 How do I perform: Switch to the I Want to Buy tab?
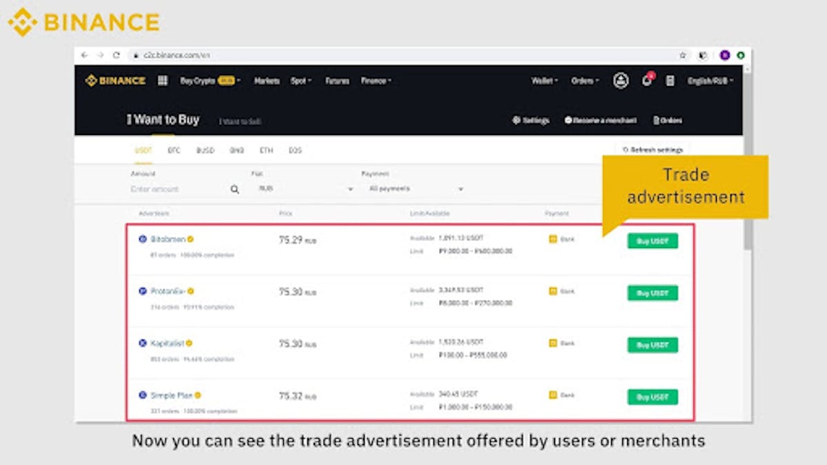(x=163, y=119)
